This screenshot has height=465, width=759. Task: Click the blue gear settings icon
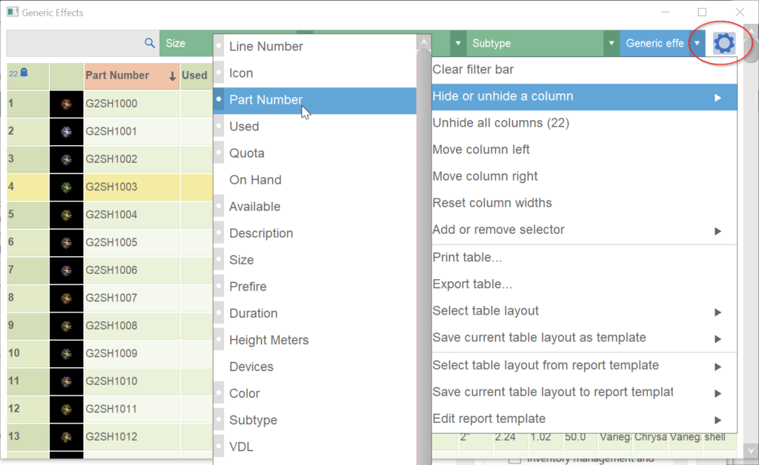tap(723, 44)
